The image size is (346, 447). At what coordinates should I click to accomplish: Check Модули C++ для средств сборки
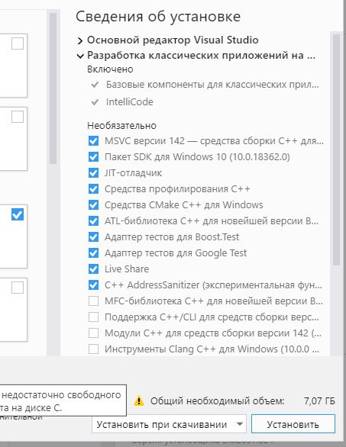pyautogui.click(x=93, y=333)
